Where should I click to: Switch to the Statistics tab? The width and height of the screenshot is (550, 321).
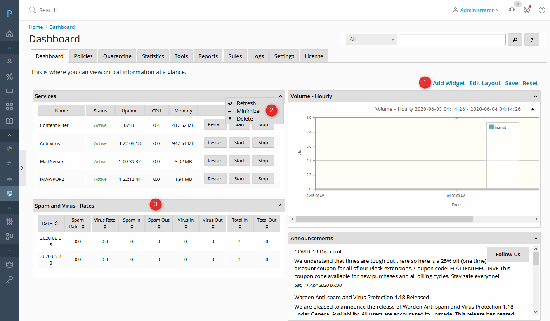153,56
